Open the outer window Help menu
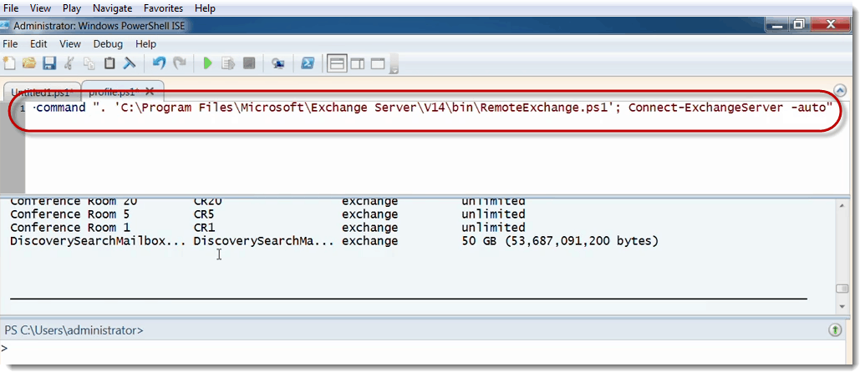 point(206,8)
